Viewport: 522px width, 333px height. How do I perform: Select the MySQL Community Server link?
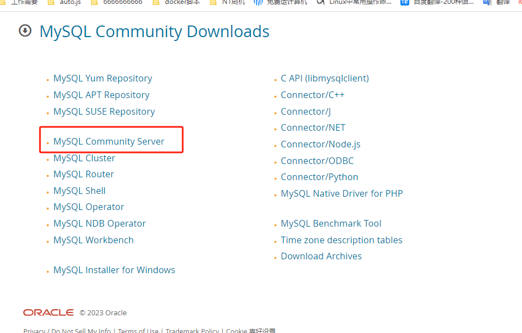[x=109, y=141]
